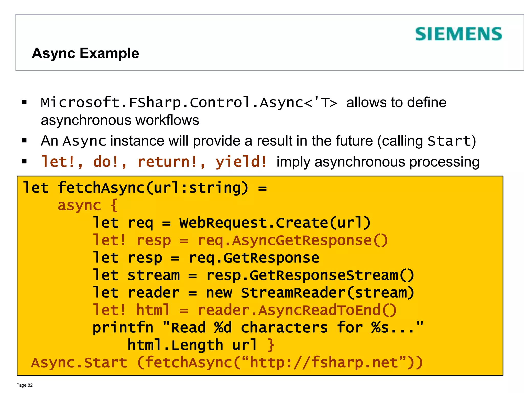Click the red yield! keyword

[x=241, y=162]
